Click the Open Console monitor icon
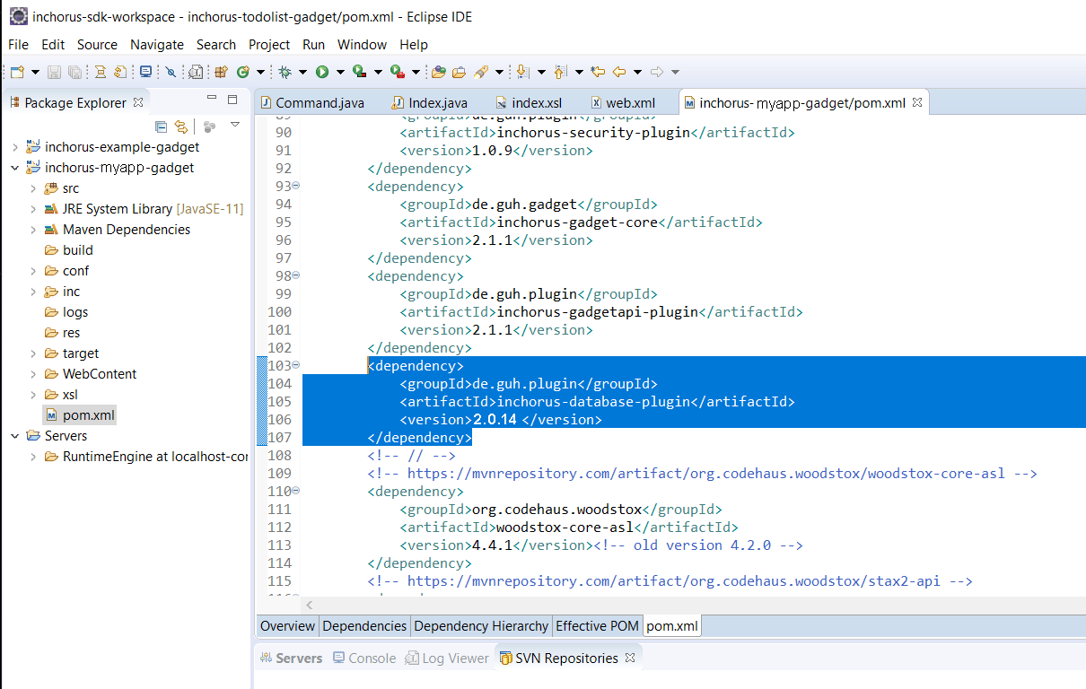Image resolution: width=1086 pixels, height=689 pixels. tap(145, 72)
